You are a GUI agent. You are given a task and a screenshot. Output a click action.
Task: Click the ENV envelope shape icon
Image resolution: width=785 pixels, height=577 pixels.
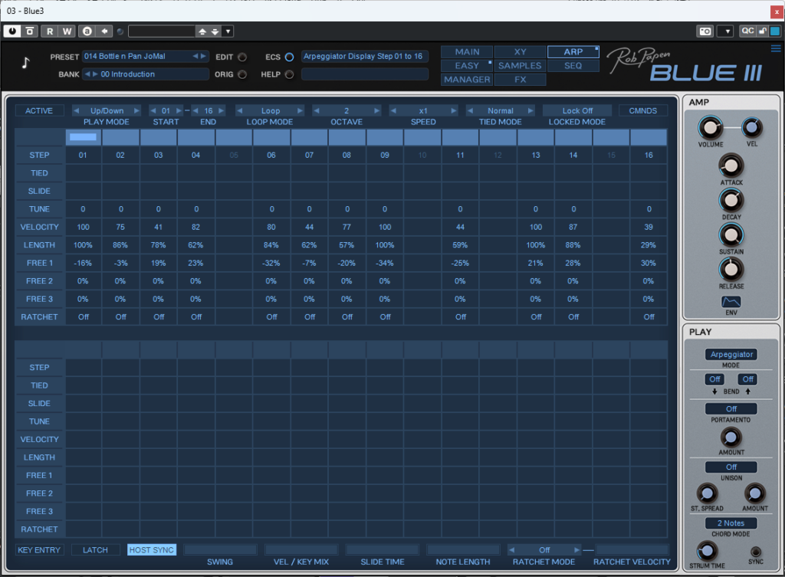[731, 303]
